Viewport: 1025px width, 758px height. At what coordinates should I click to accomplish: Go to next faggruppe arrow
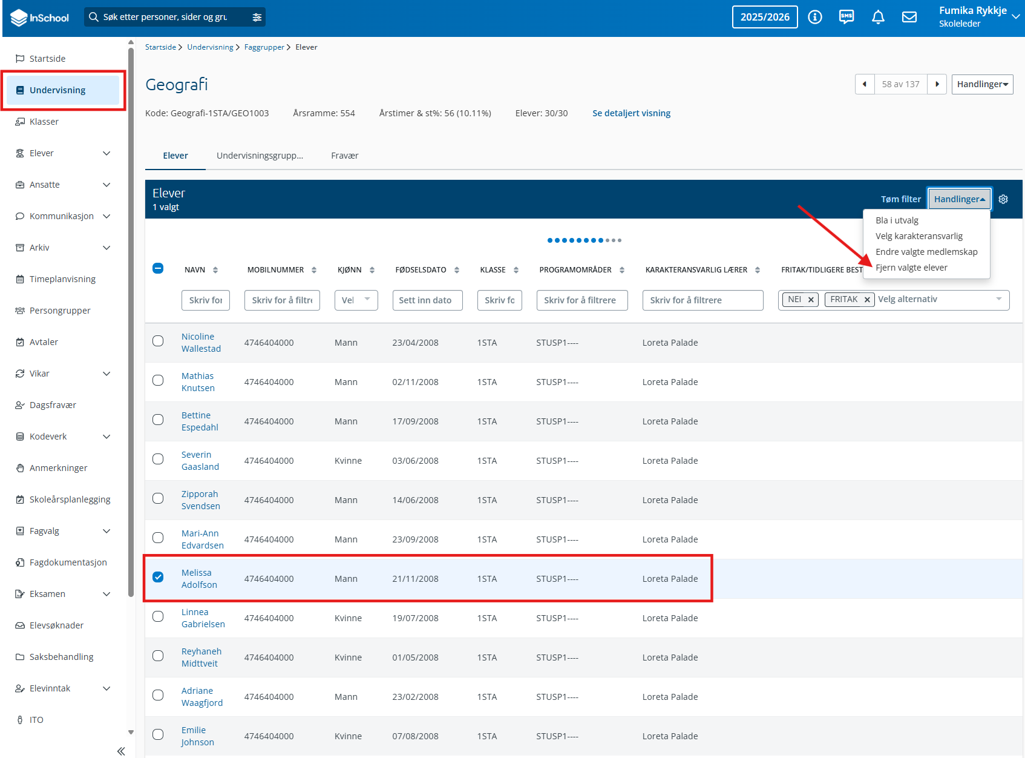[937, 84]
